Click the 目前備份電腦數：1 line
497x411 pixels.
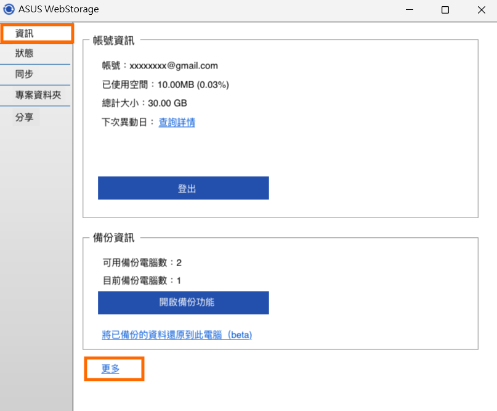(x=142, y=280)
